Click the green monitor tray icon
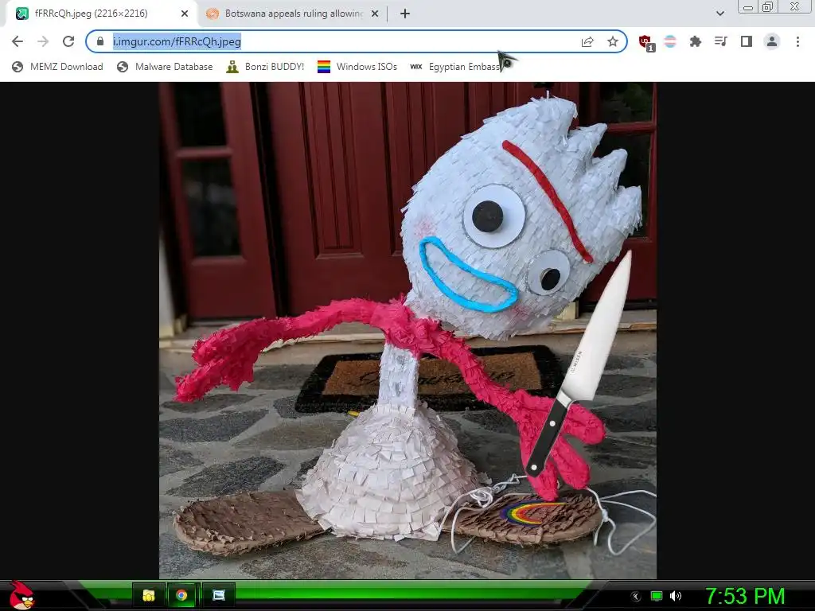 click(657, 596)
